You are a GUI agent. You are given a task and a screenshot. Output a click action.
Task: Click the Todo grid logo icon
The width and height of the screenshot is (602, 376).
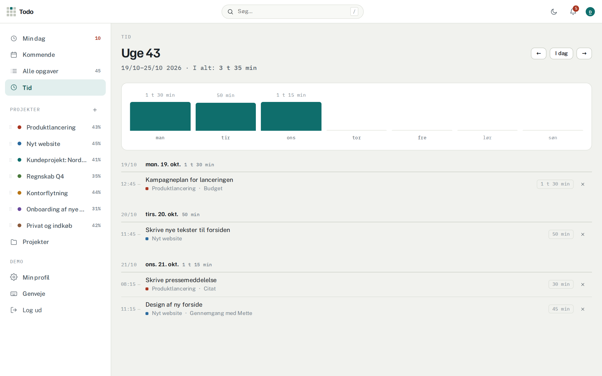coord(11,12)
